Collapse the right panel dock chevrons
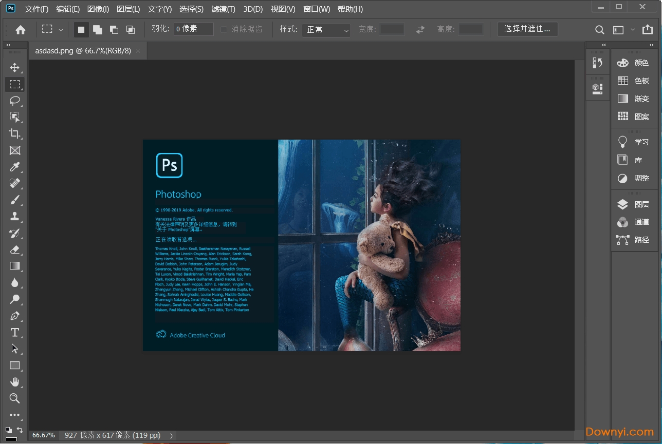 click(651, 45)
